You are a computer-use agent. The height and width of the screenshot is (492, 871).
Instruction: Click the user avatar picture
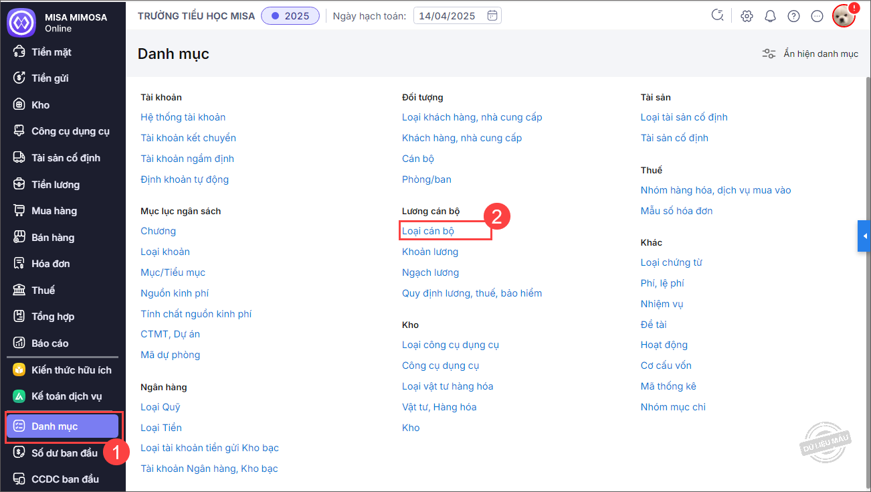pos(844,16)
